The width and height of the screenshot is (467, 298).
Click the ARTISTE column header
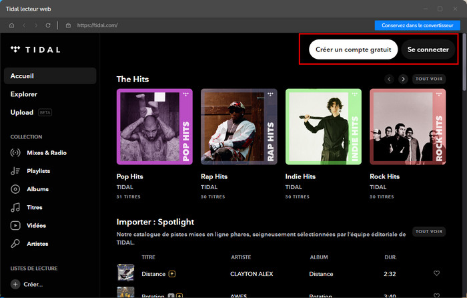tap(241, 257)
